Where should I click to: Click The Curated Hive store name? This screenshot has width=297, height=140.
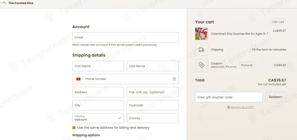[21, 3]
